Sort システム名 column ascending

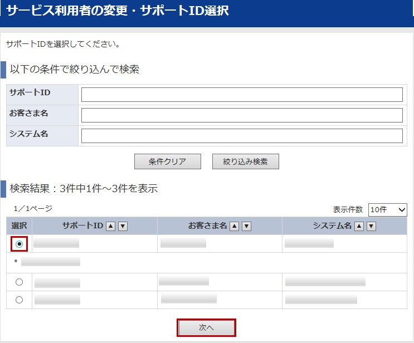(x=359, y=226)
